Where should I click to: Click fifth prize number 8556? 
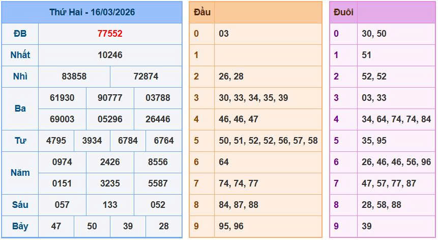(x=158, y=162)
